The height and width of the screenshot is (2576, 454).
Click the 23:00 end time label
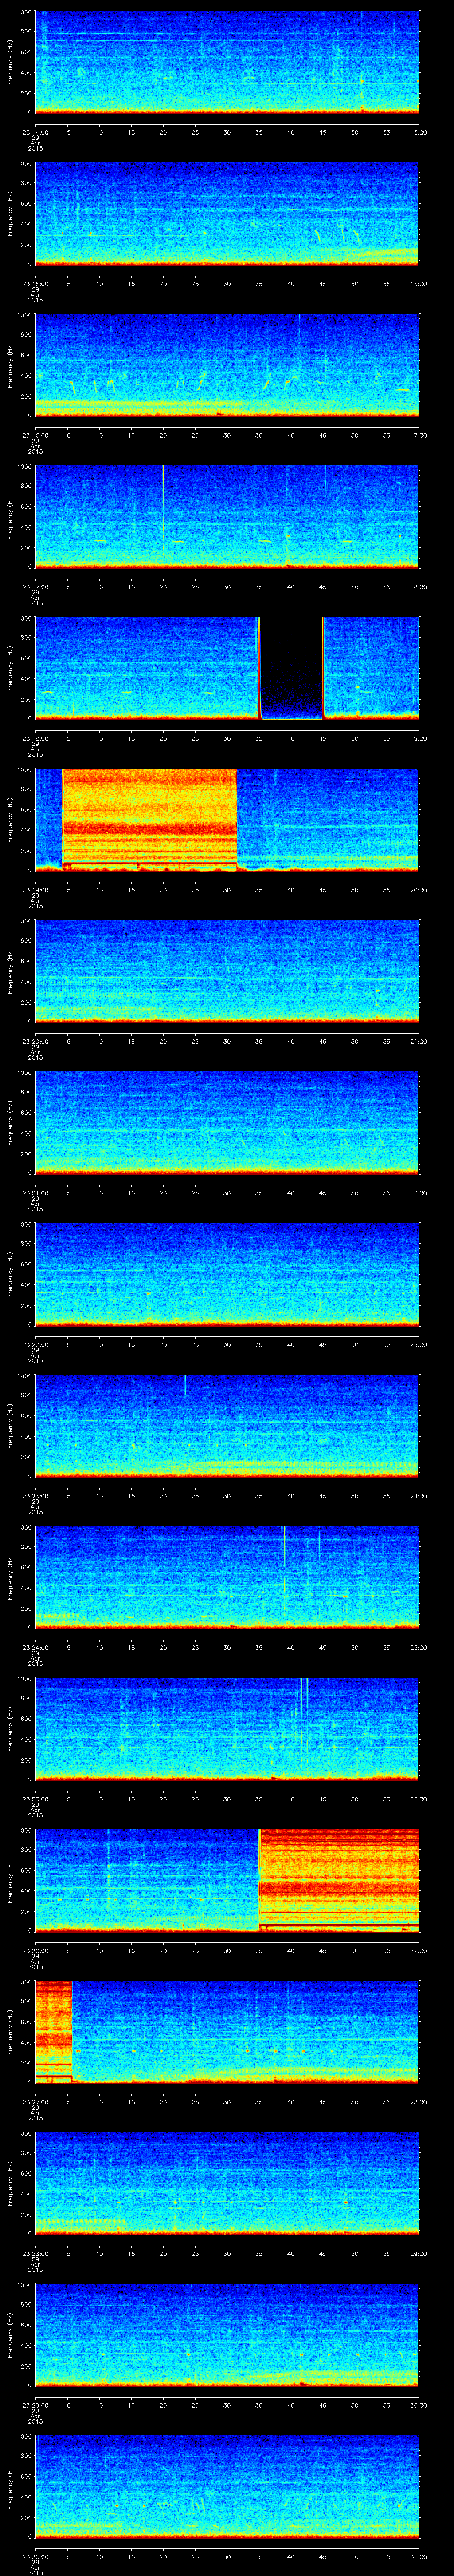coord(419,1344)
